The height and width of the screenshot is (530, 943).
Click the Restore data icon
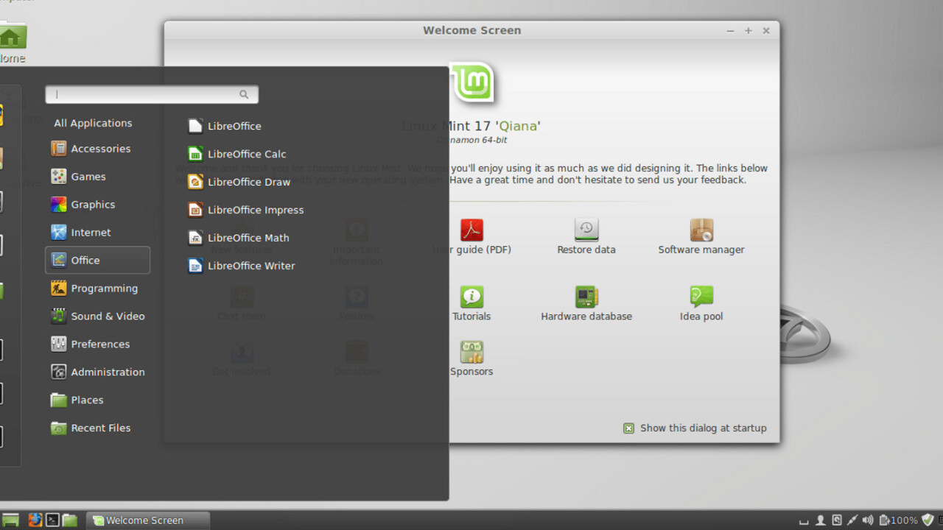click(x=586, y=230)
